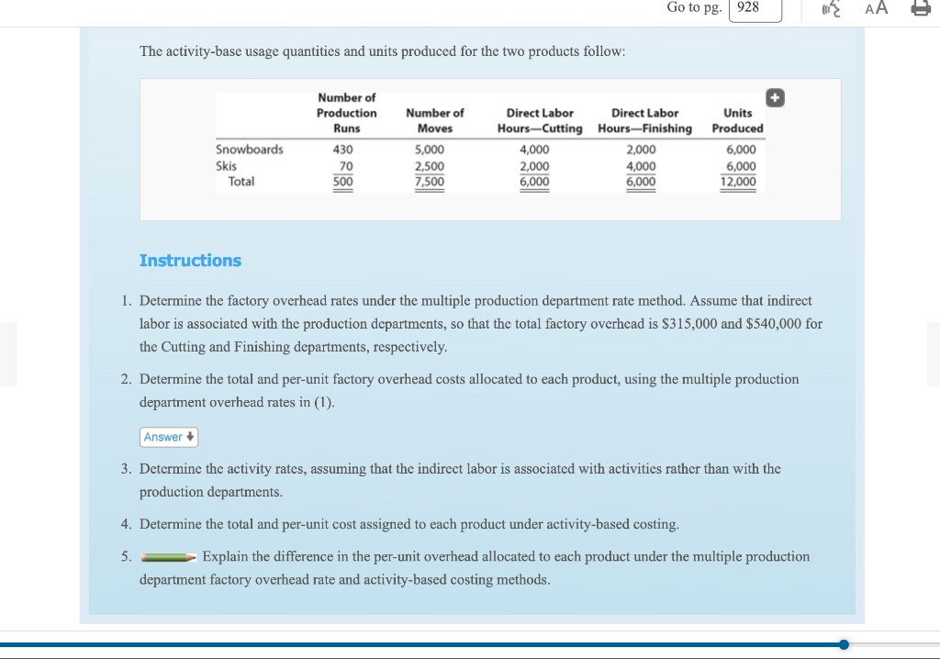Screen dimensions: 940x659
Task: Click the read-aloud speaker icon
Action: tap(832, 8)
